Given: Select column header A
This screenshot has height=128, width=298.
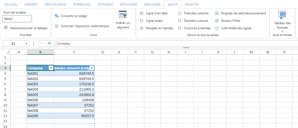Looking at the screenshot, I should pyautogui.click(x=19, y=52).
